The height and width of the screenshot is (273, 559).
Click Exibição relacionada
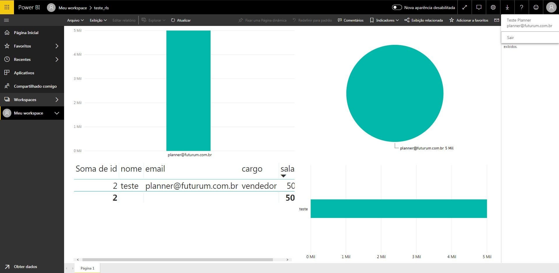[424, 20]
